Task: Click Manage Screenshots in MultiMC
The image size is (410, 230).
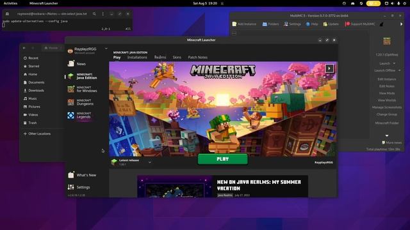Action: [x=387, y=107]
